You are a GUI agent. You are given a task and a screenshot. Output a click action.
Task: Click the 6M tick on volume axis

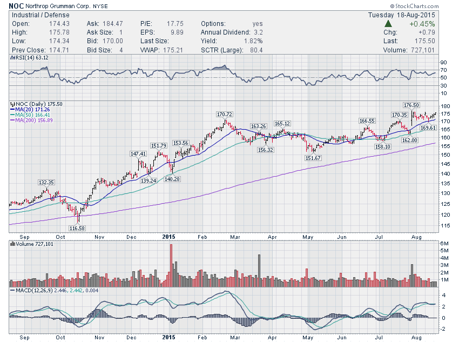[444, 243]
